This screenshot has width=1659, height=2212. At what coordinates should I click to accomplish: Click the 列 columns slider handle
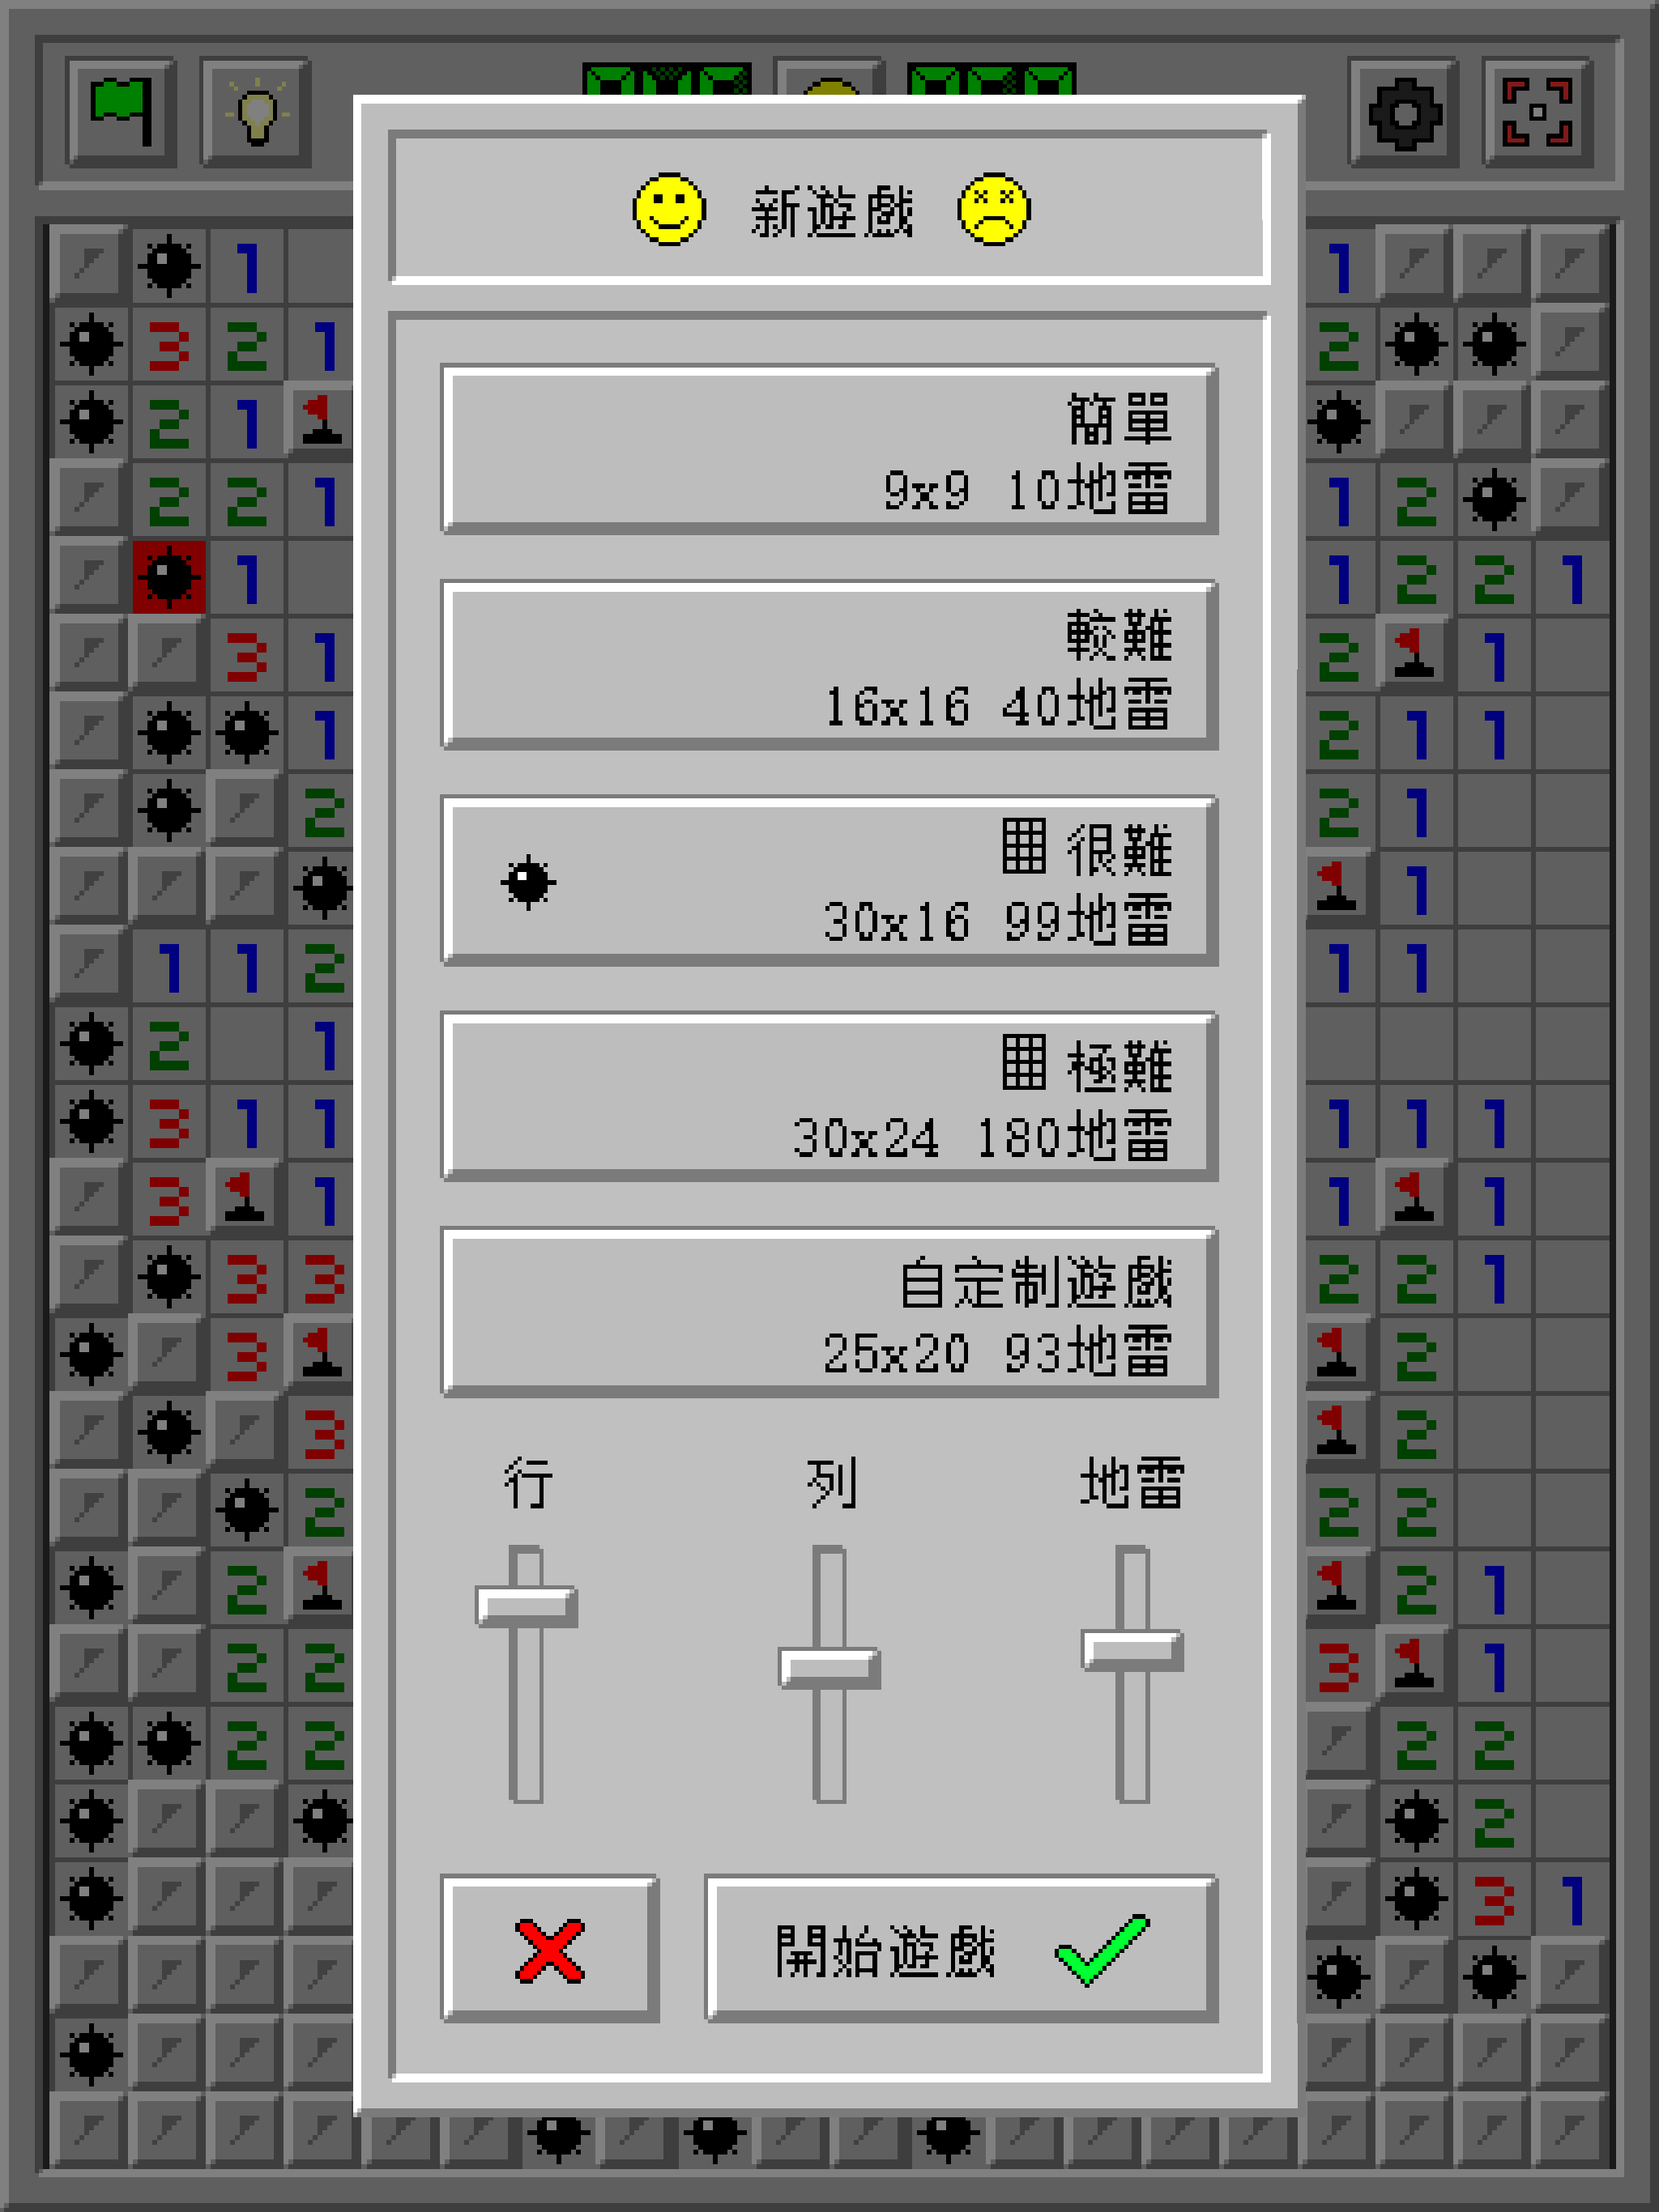(x=829, y=1668)
